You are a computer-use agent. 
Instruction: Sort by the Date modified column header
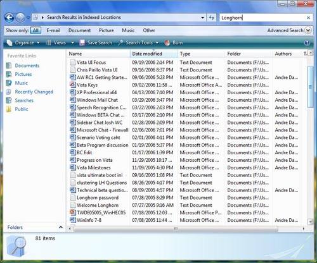(153, 54)
